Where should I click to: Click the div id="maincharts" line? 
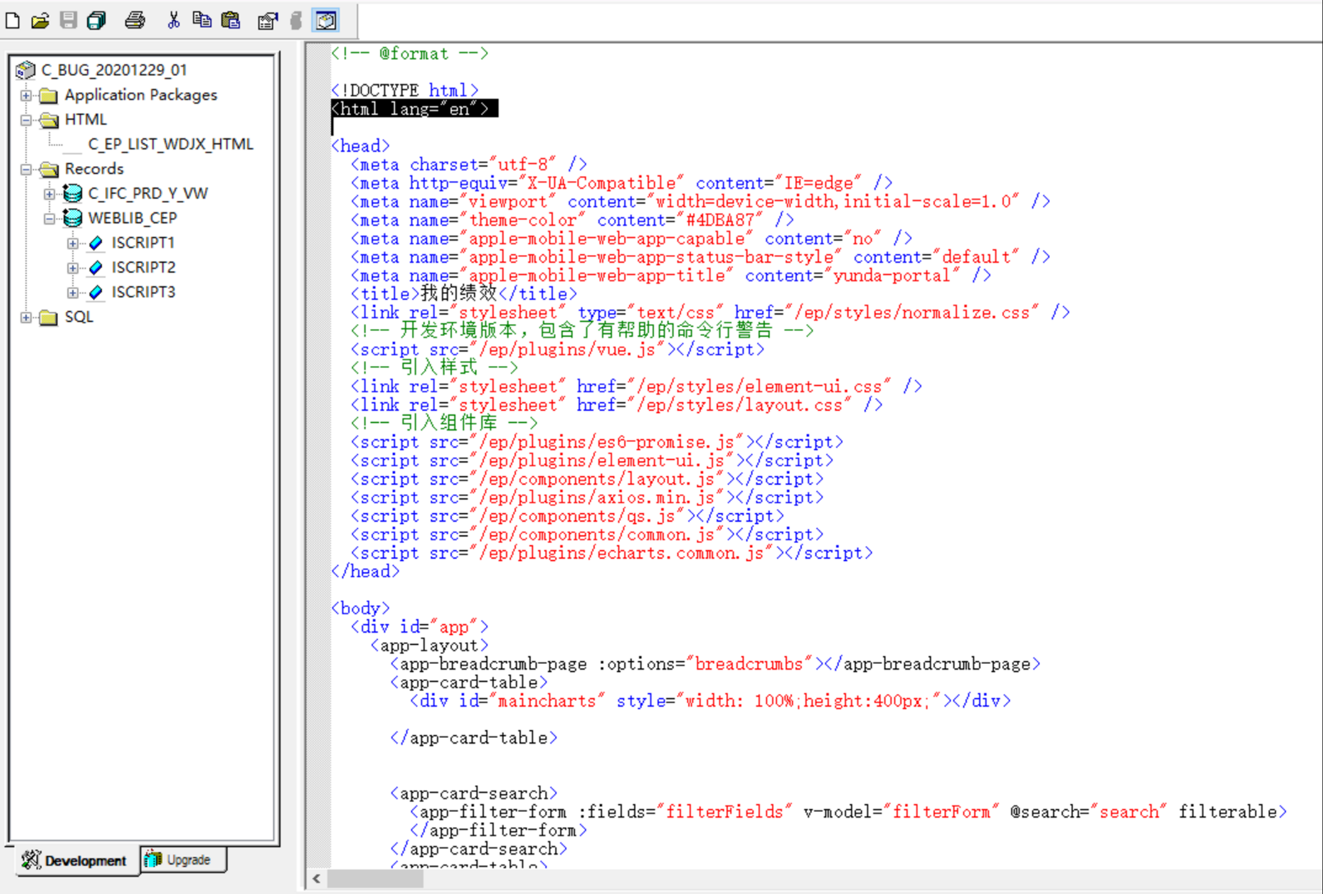pyautogui.click(x=710, y=701)
